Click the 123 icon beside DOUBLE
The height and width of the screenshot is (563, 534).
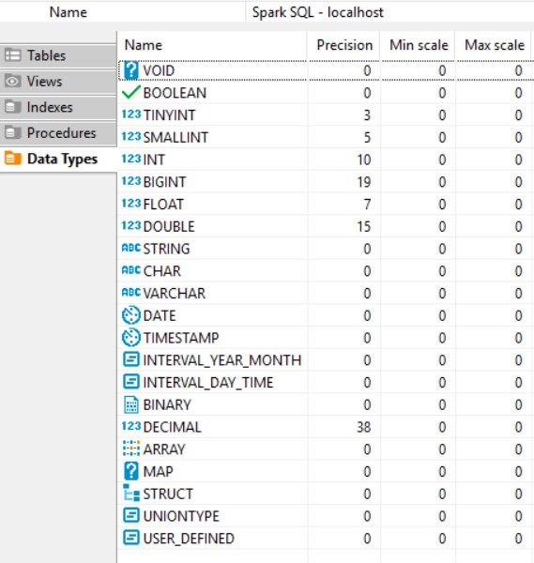[x=131, y=225]
